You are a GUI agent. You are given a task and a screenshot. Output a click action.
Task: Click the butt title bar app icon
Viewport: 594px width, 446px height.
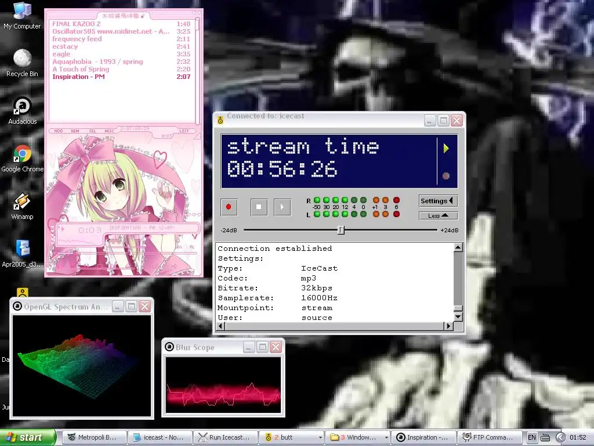tap(220, 121)
